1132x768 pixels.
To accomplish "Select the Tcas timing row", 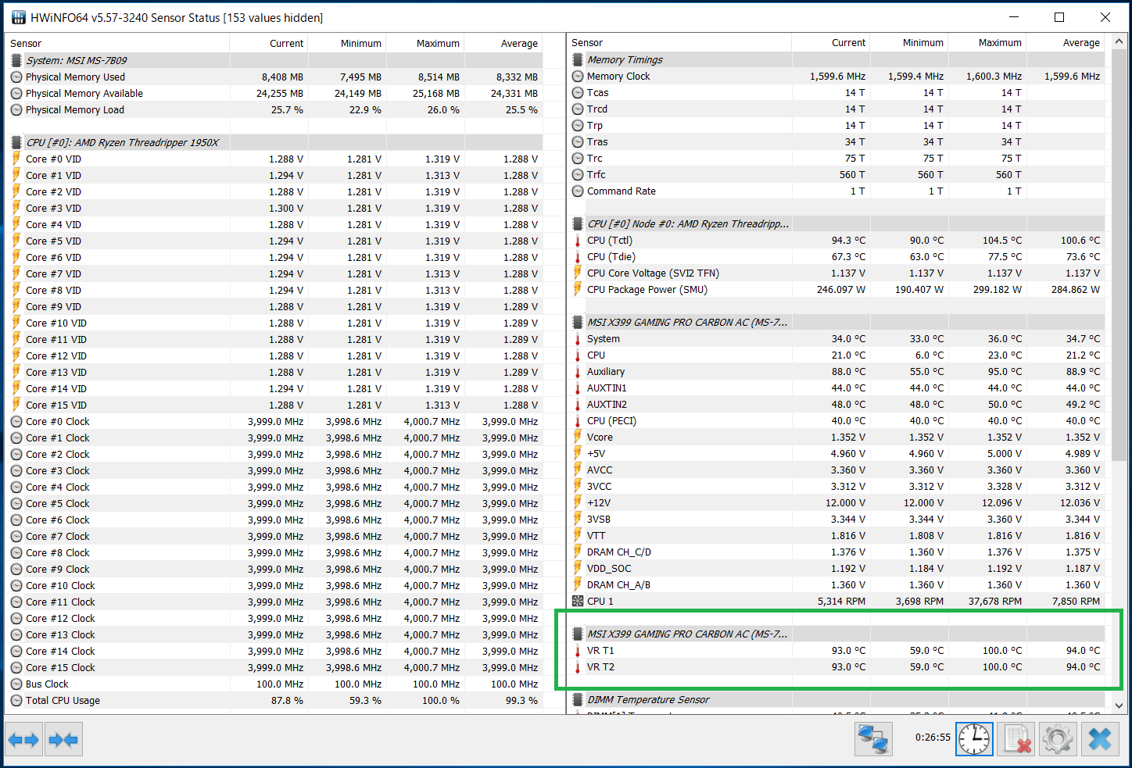I will coord(836,93).
